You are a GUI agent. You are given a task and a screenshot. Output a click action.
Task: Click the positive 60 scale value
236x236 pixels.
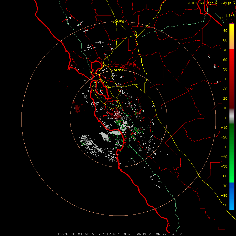point(225,60)
